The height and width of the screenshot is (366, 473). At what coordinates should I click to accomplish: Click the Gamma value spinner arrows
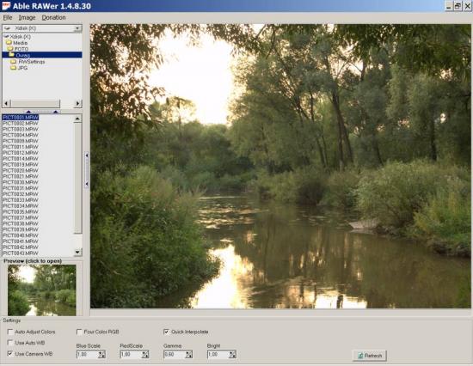click(189, 355)
